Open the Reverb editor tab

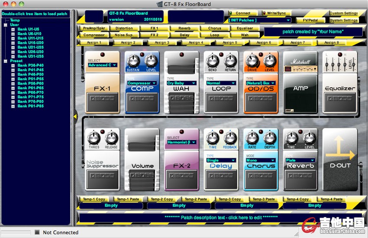184,28
